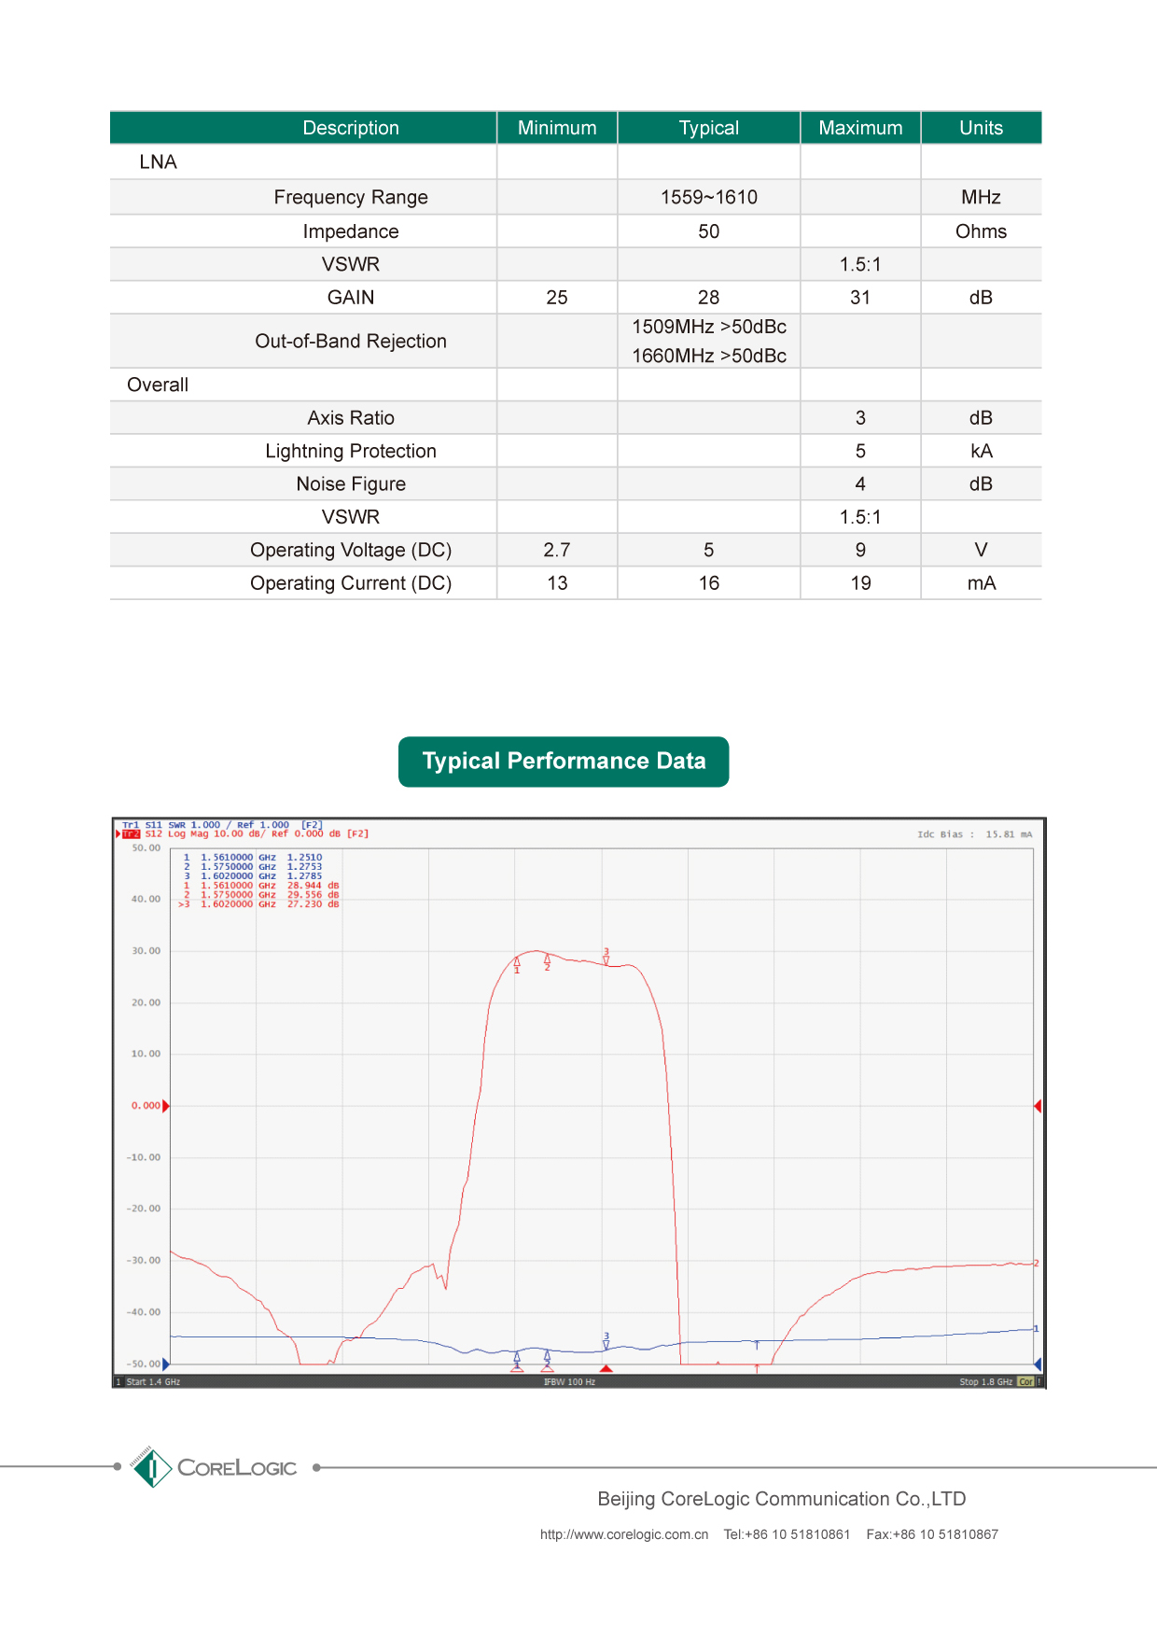Click the CoreLogic diamond logo icon
The height and width of the screenshot is (1637, 1157).
pyautogui.click(x=150, y=1467)
